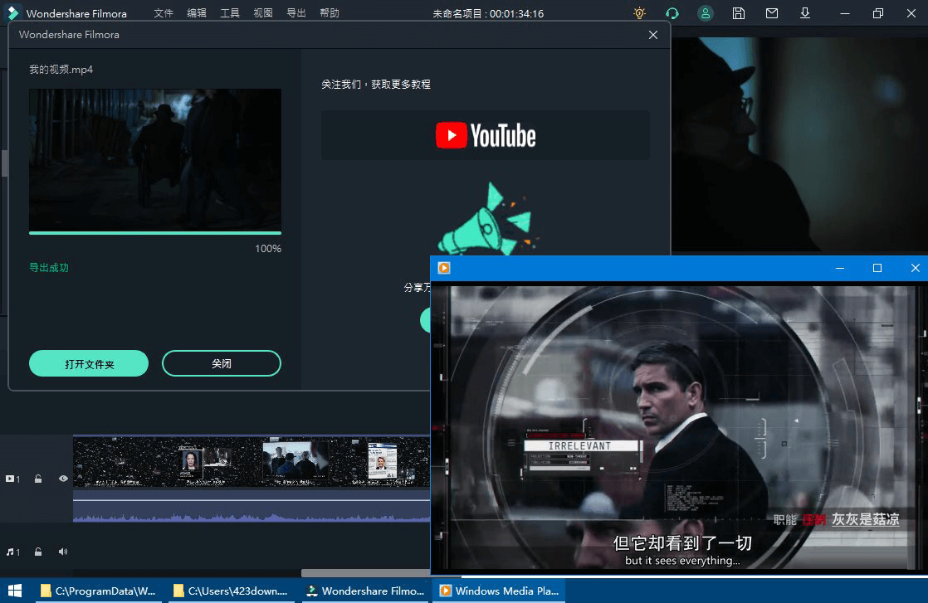The width and height of the screenshot is (928, 603).
Task: Click the download icon in the title bar
Action: pyautogui.click(x=804, y=13)
